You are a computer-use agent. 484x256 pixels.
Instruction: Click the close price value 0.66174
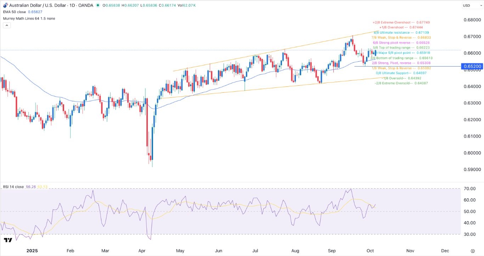point(168,5)
